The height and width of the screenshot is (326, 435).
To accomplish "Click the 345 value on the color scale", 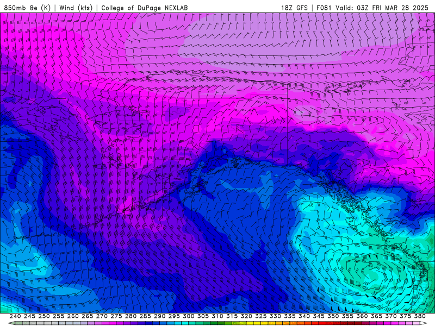I will point(319,316).
